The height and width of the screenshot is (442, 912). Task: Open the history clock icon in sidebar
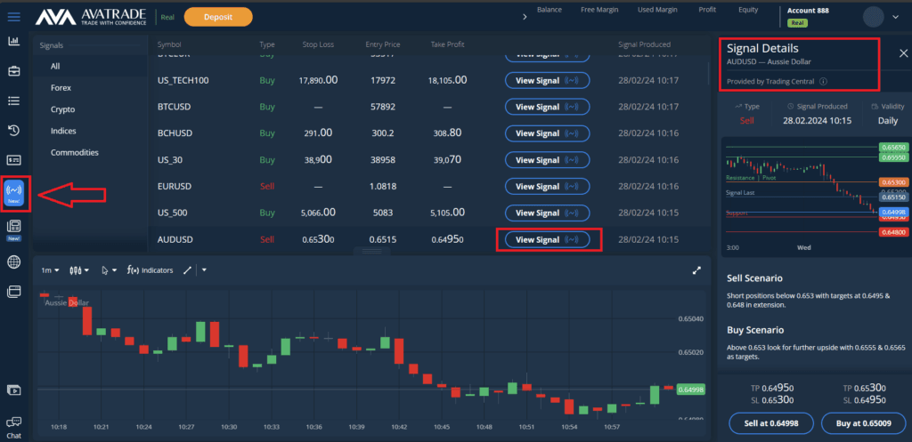tap(14, 131)
